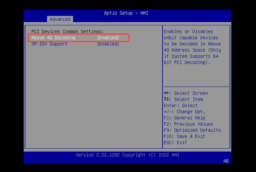This screenshot has height=172, width=256.
Task: Select the Above 4G Decoding label
Action: click(x=53, y=38)
